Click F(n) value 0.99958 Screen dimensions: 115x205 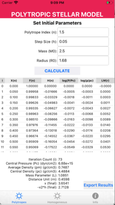click(x=32, y=92)
